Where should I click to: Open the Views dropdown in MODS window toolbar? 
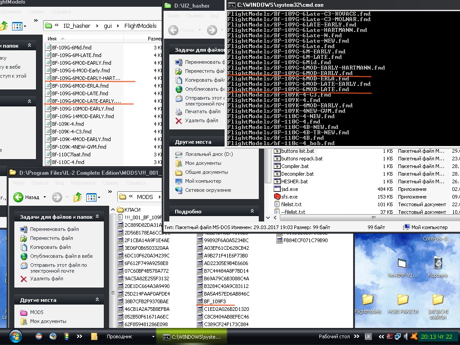pos(93,197)
